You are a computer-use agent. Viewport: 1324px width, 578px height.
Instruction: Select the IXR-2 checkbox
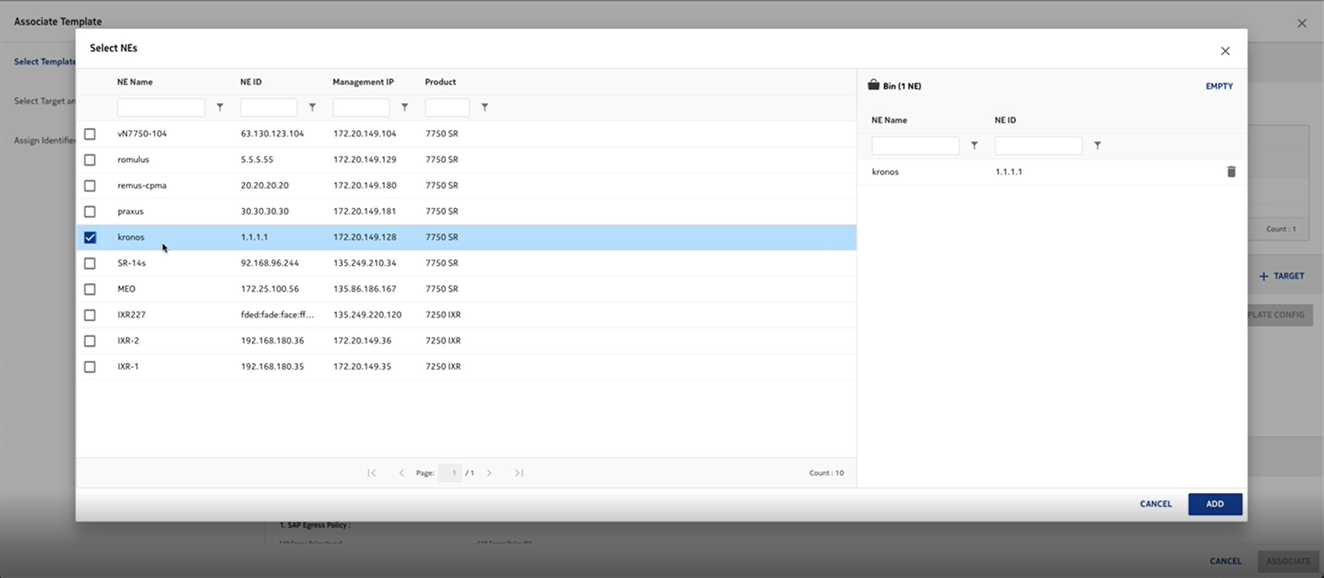pyautogui.click(x=90, y=341)
